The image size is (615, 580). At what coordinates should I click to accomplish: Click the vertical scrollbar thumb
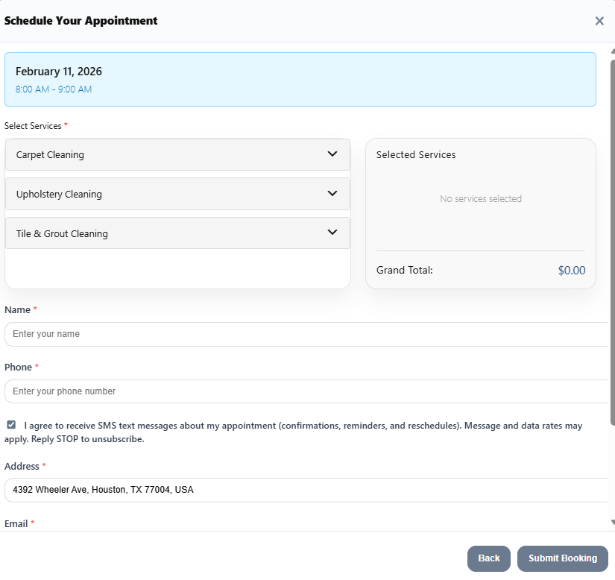point(612,239)
